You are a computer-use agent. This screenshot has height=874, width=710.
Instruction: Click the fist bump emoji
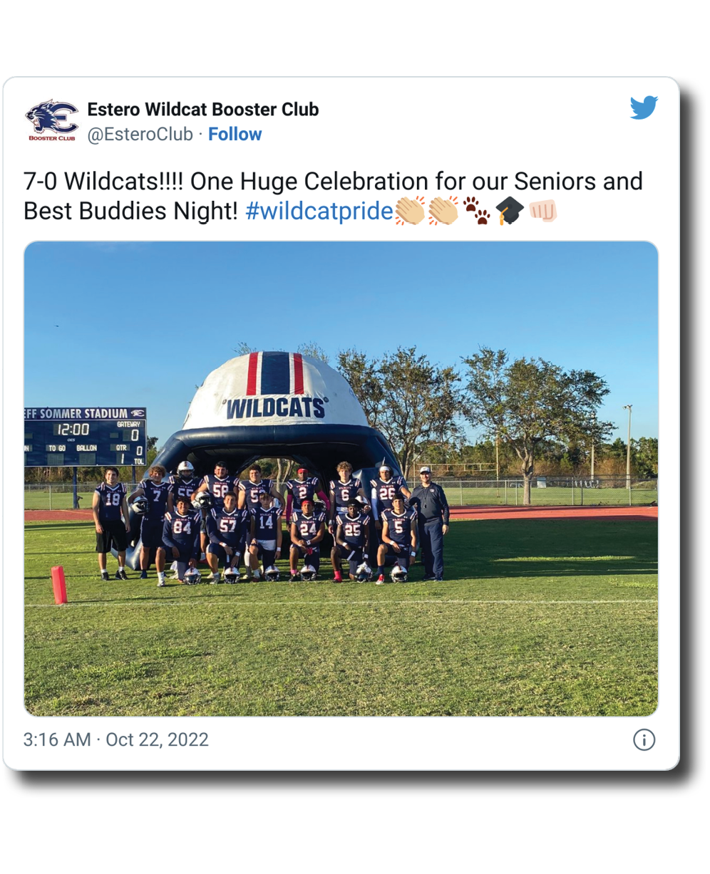(x=542, y=211)
